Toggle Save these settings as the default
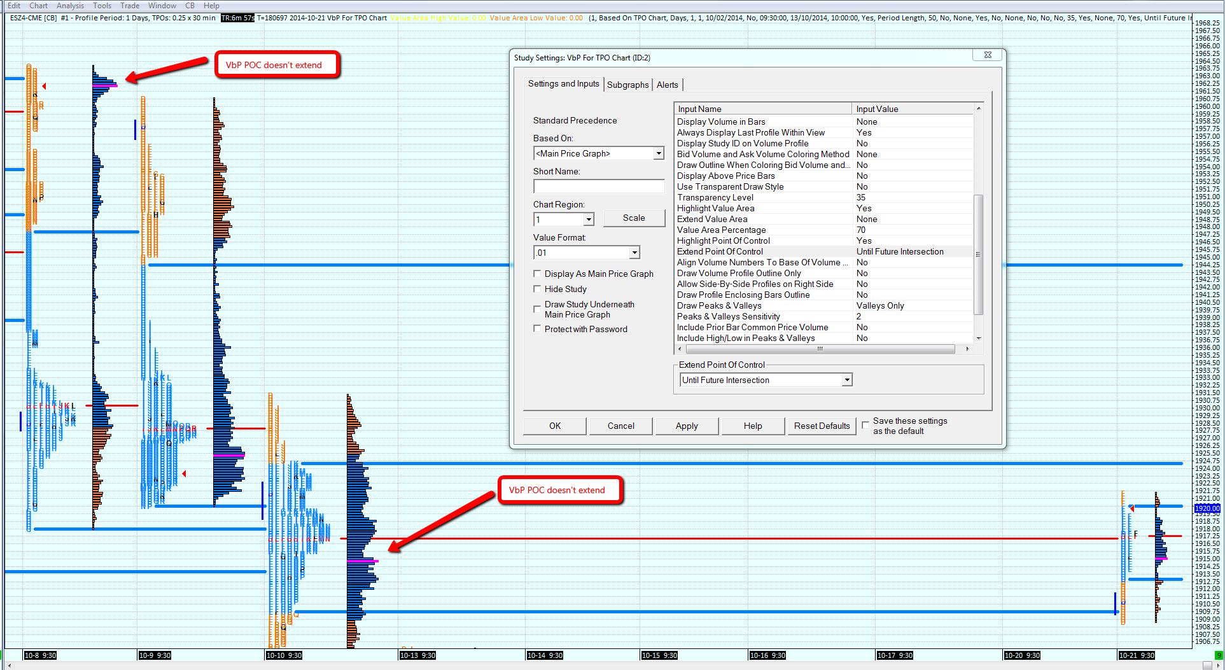1225x670 pixels. pyautogui.click(x=865, y=425)
